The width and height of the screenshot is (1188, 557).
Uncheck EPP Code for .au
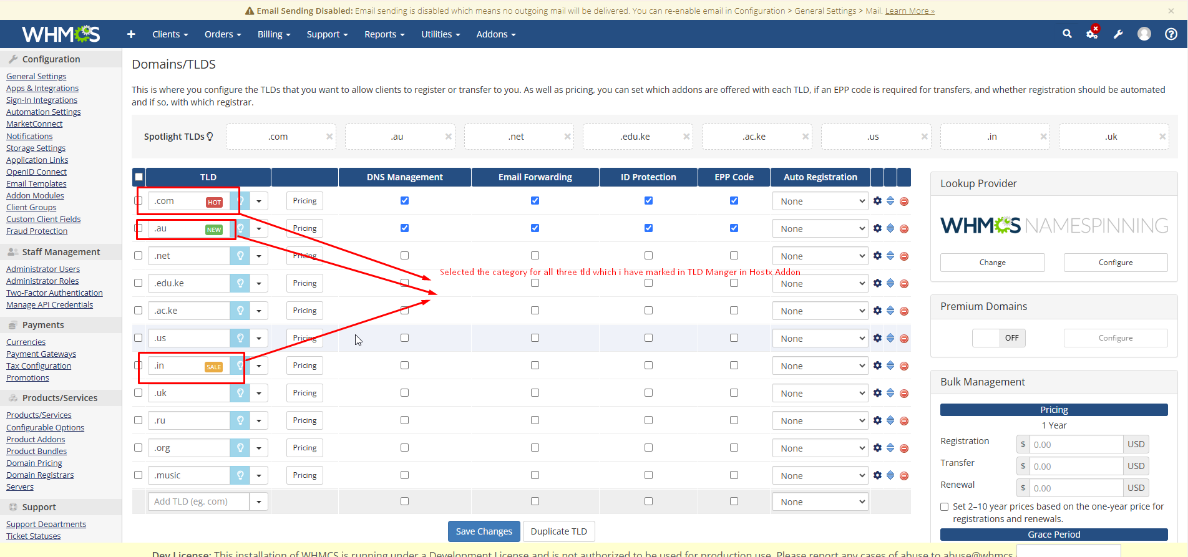tap(734, 228)
